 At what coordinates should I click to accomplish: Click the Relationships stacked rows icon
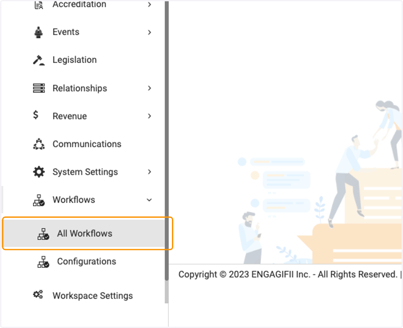(39, 88)
